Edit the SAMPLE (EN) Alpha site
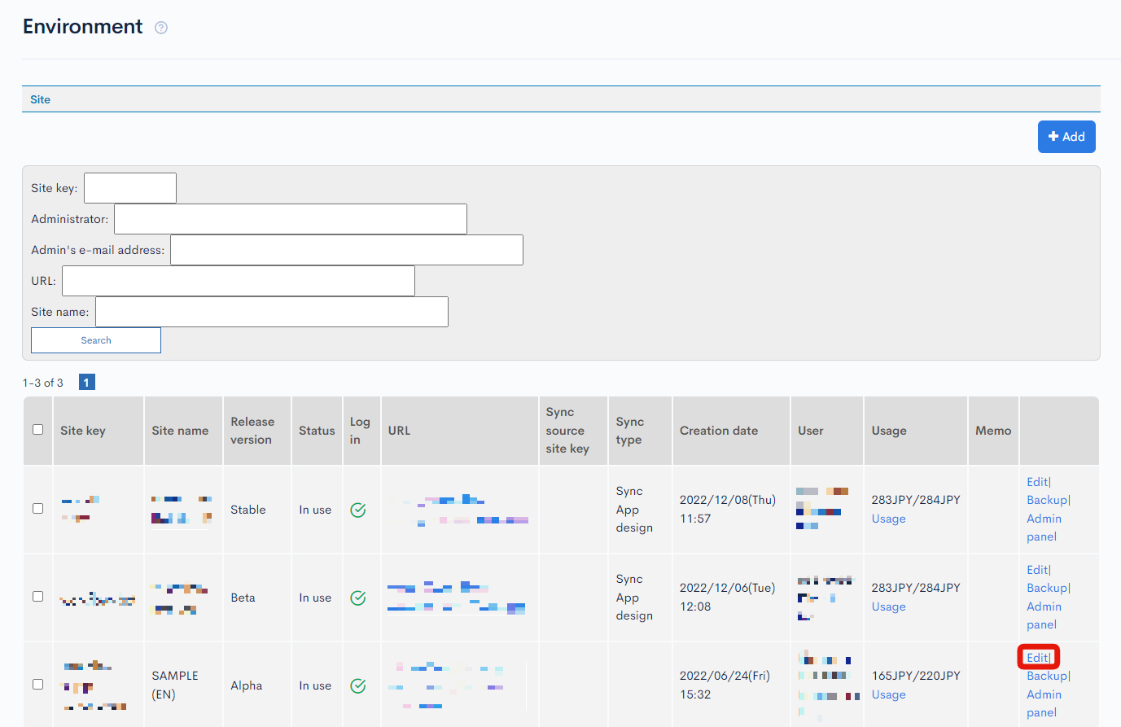This screenshot has height=727, width=1121. point(1037,658)
